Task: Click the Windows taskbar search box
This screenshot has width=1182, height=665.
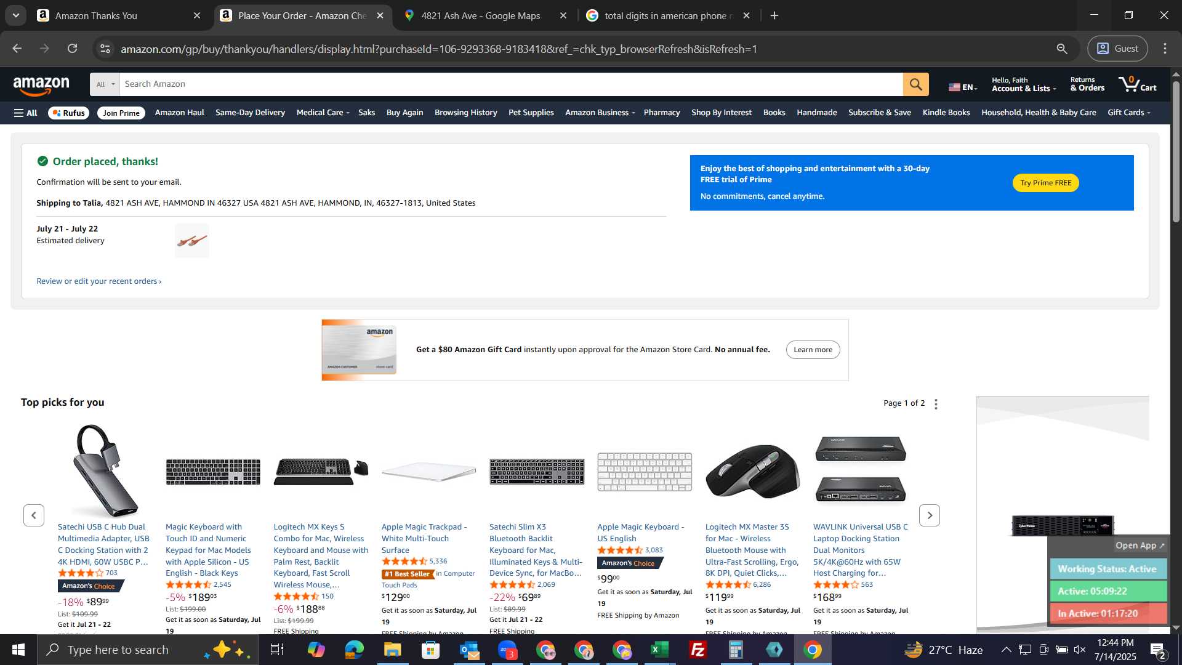Action: click(148, 650)
